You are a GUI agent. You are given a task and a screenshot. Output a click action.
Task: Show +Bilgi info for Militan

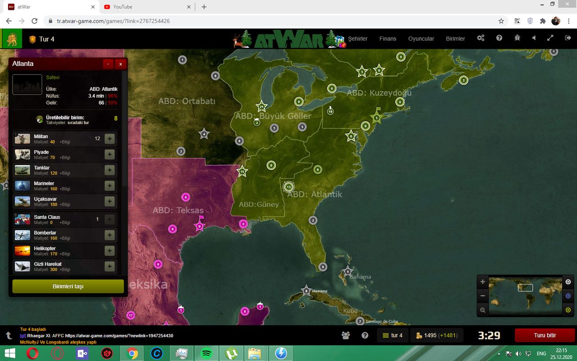point(65,142)
